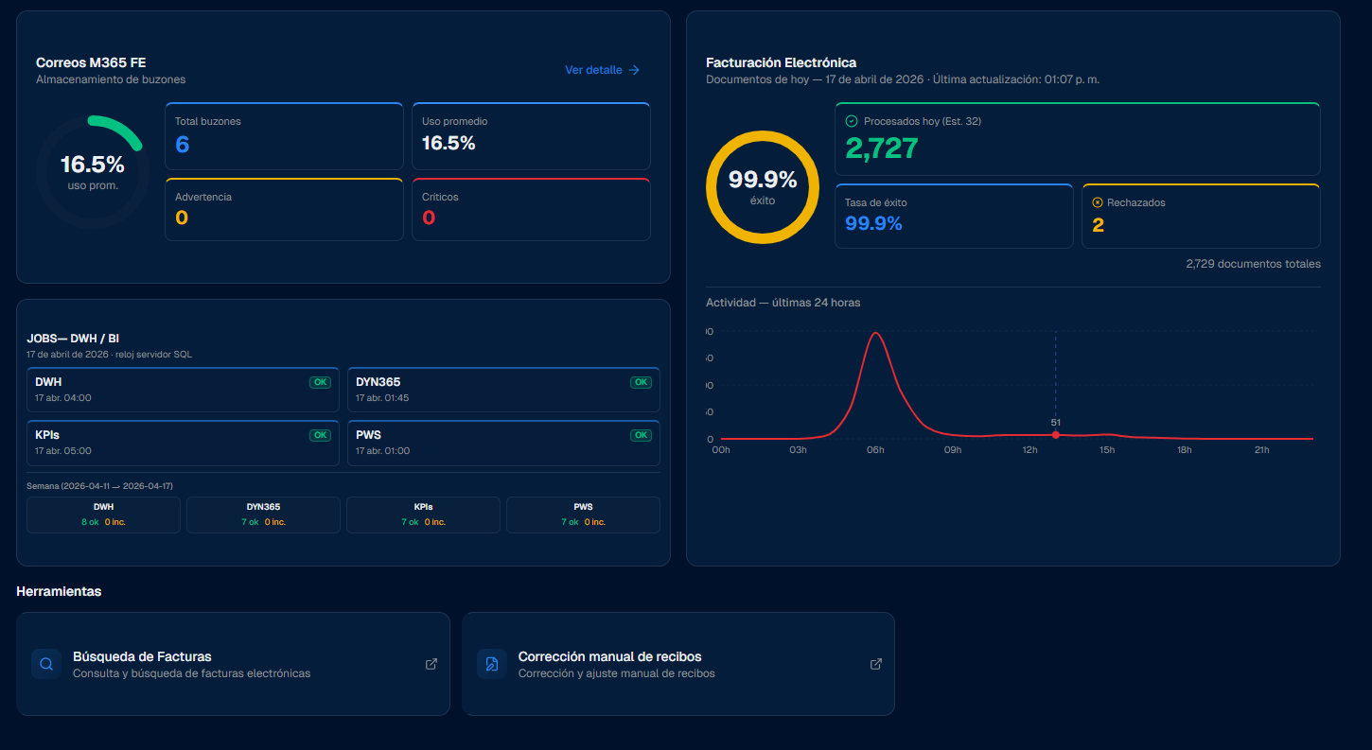Click the 16.5% uso promedio donut chart
This screenshot has width=1372, height=750.
[92, 168]
